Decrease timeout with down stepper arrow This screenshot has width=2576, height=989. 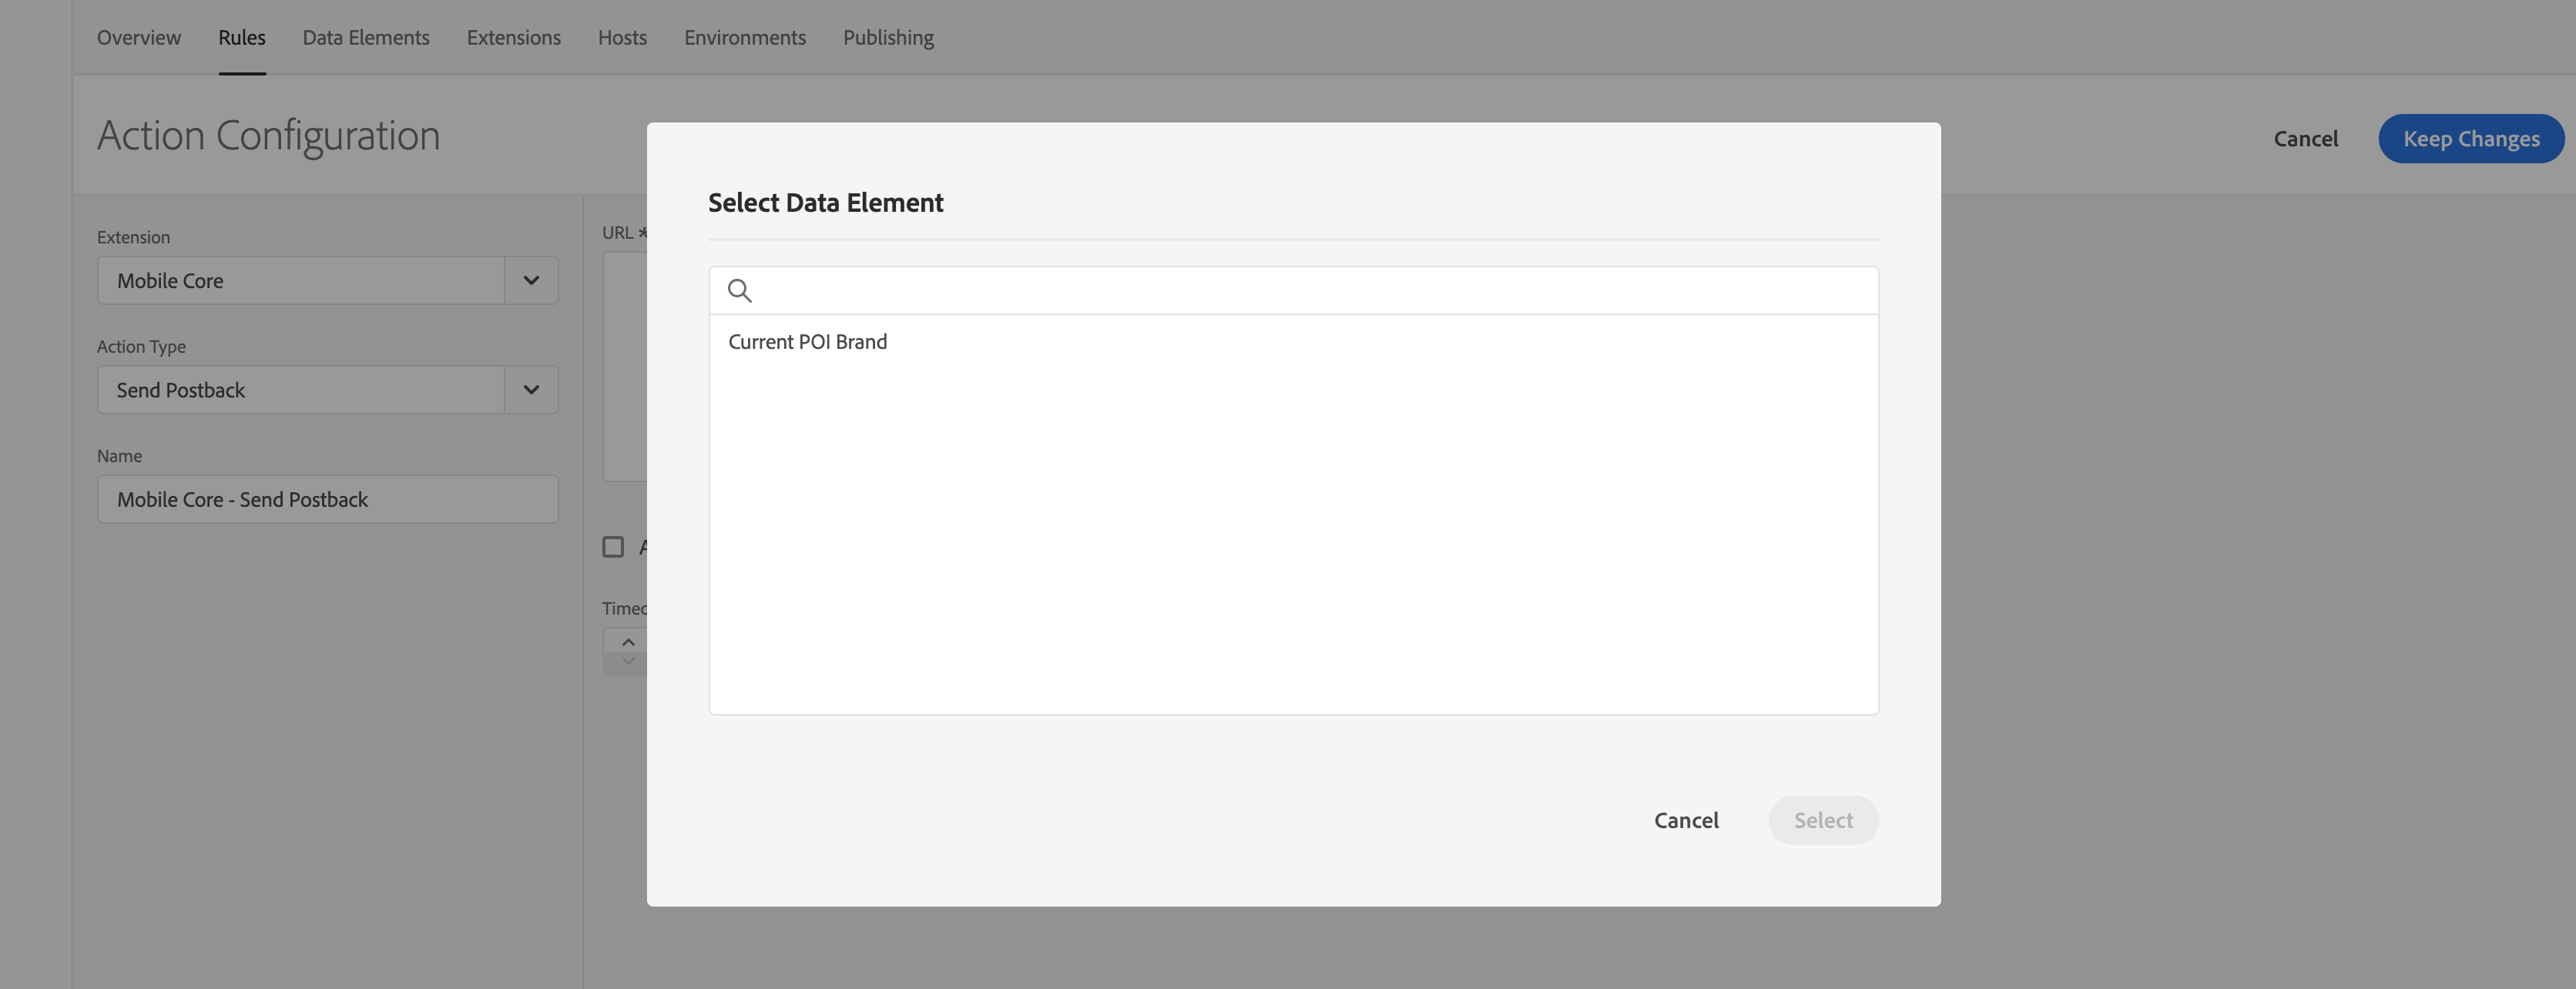click(x=628, y=662)
